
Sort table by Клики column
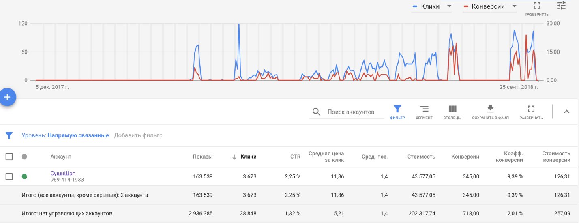(x=248, y=157)
